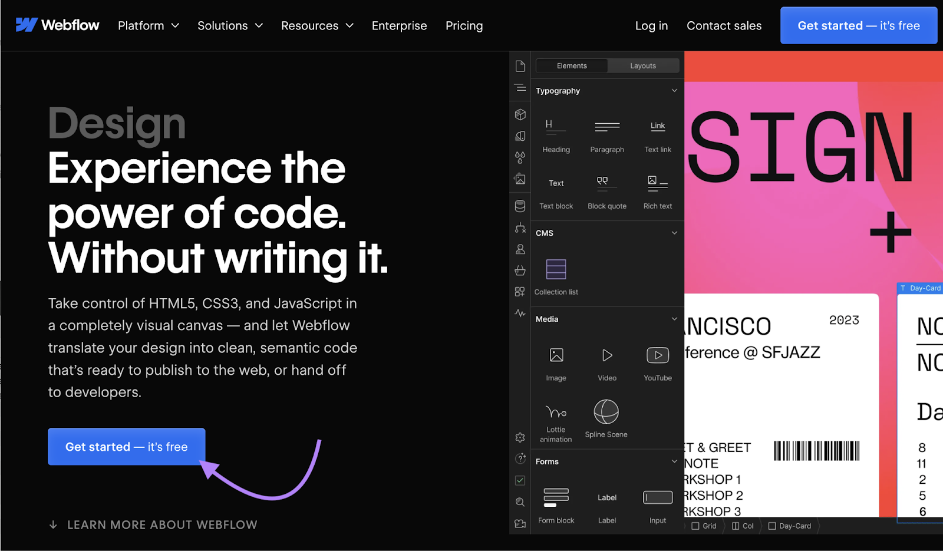Open the Style manager droplets icon

[x=520, y=157]
